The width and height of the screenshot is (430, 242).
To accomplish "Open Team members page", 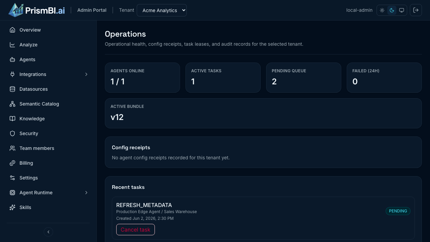I will coord(48,148).
